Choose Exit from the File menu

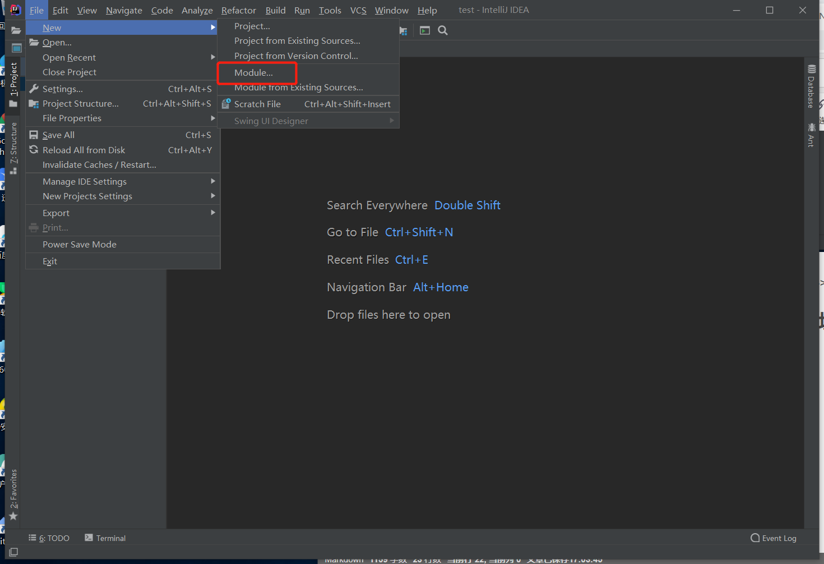pos(123,261)
